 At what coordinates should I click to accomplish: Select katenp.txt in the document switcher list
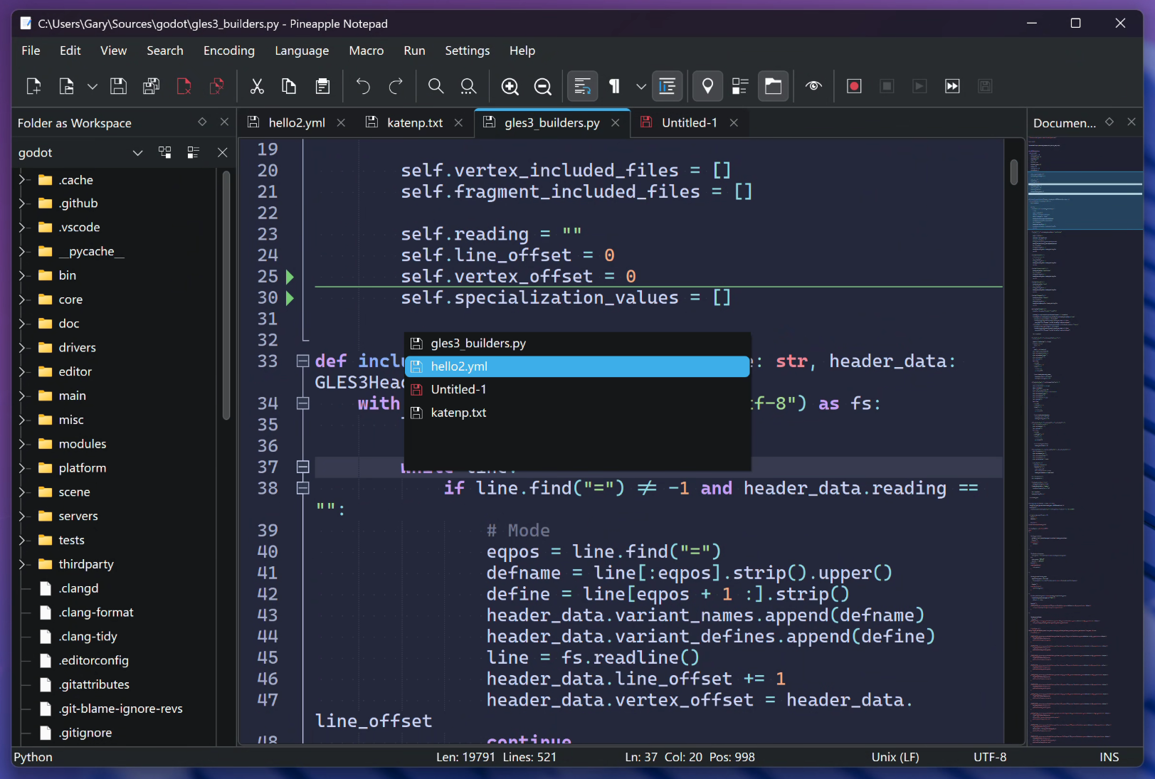(x=577, y=413)
